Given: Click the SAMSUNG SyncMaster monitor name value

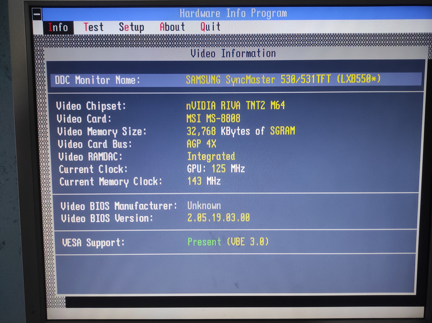Looking at the screenshot, I should pos(283,79).
